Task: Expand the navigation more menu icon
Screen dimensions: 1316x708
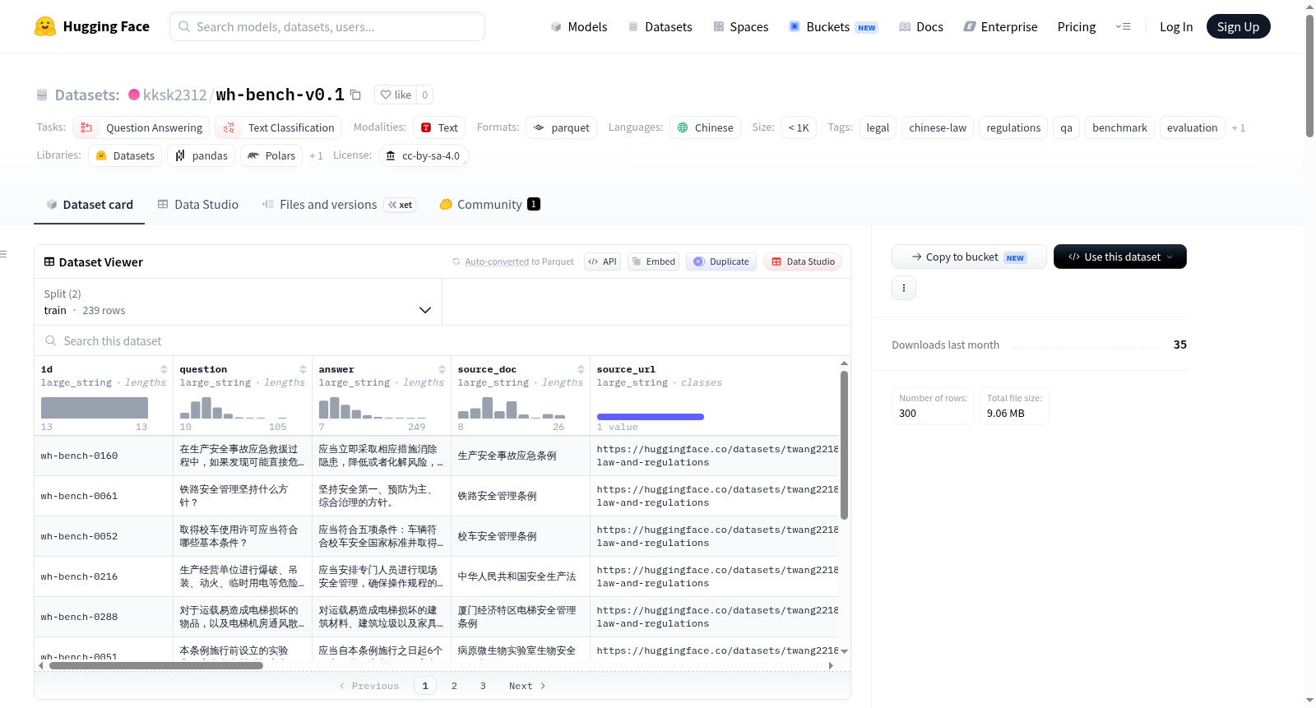Action: tap(1123, 26)
